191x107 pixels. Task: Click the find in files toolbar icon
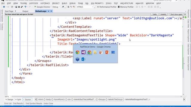(x=63, y=7)
